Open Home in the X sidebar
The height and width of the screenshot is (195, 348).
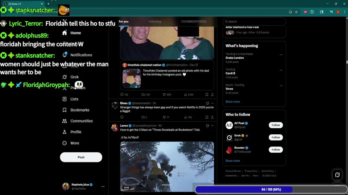(72, 33)
